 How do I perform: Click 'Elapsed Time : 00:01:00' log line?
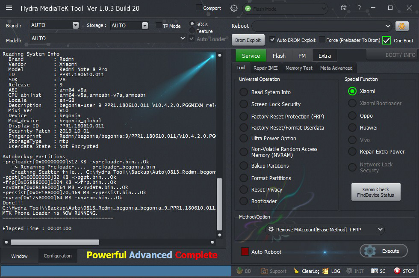(x=37, y=228)
